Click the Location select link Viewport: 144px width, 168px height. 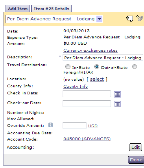[x=97, y=79]
